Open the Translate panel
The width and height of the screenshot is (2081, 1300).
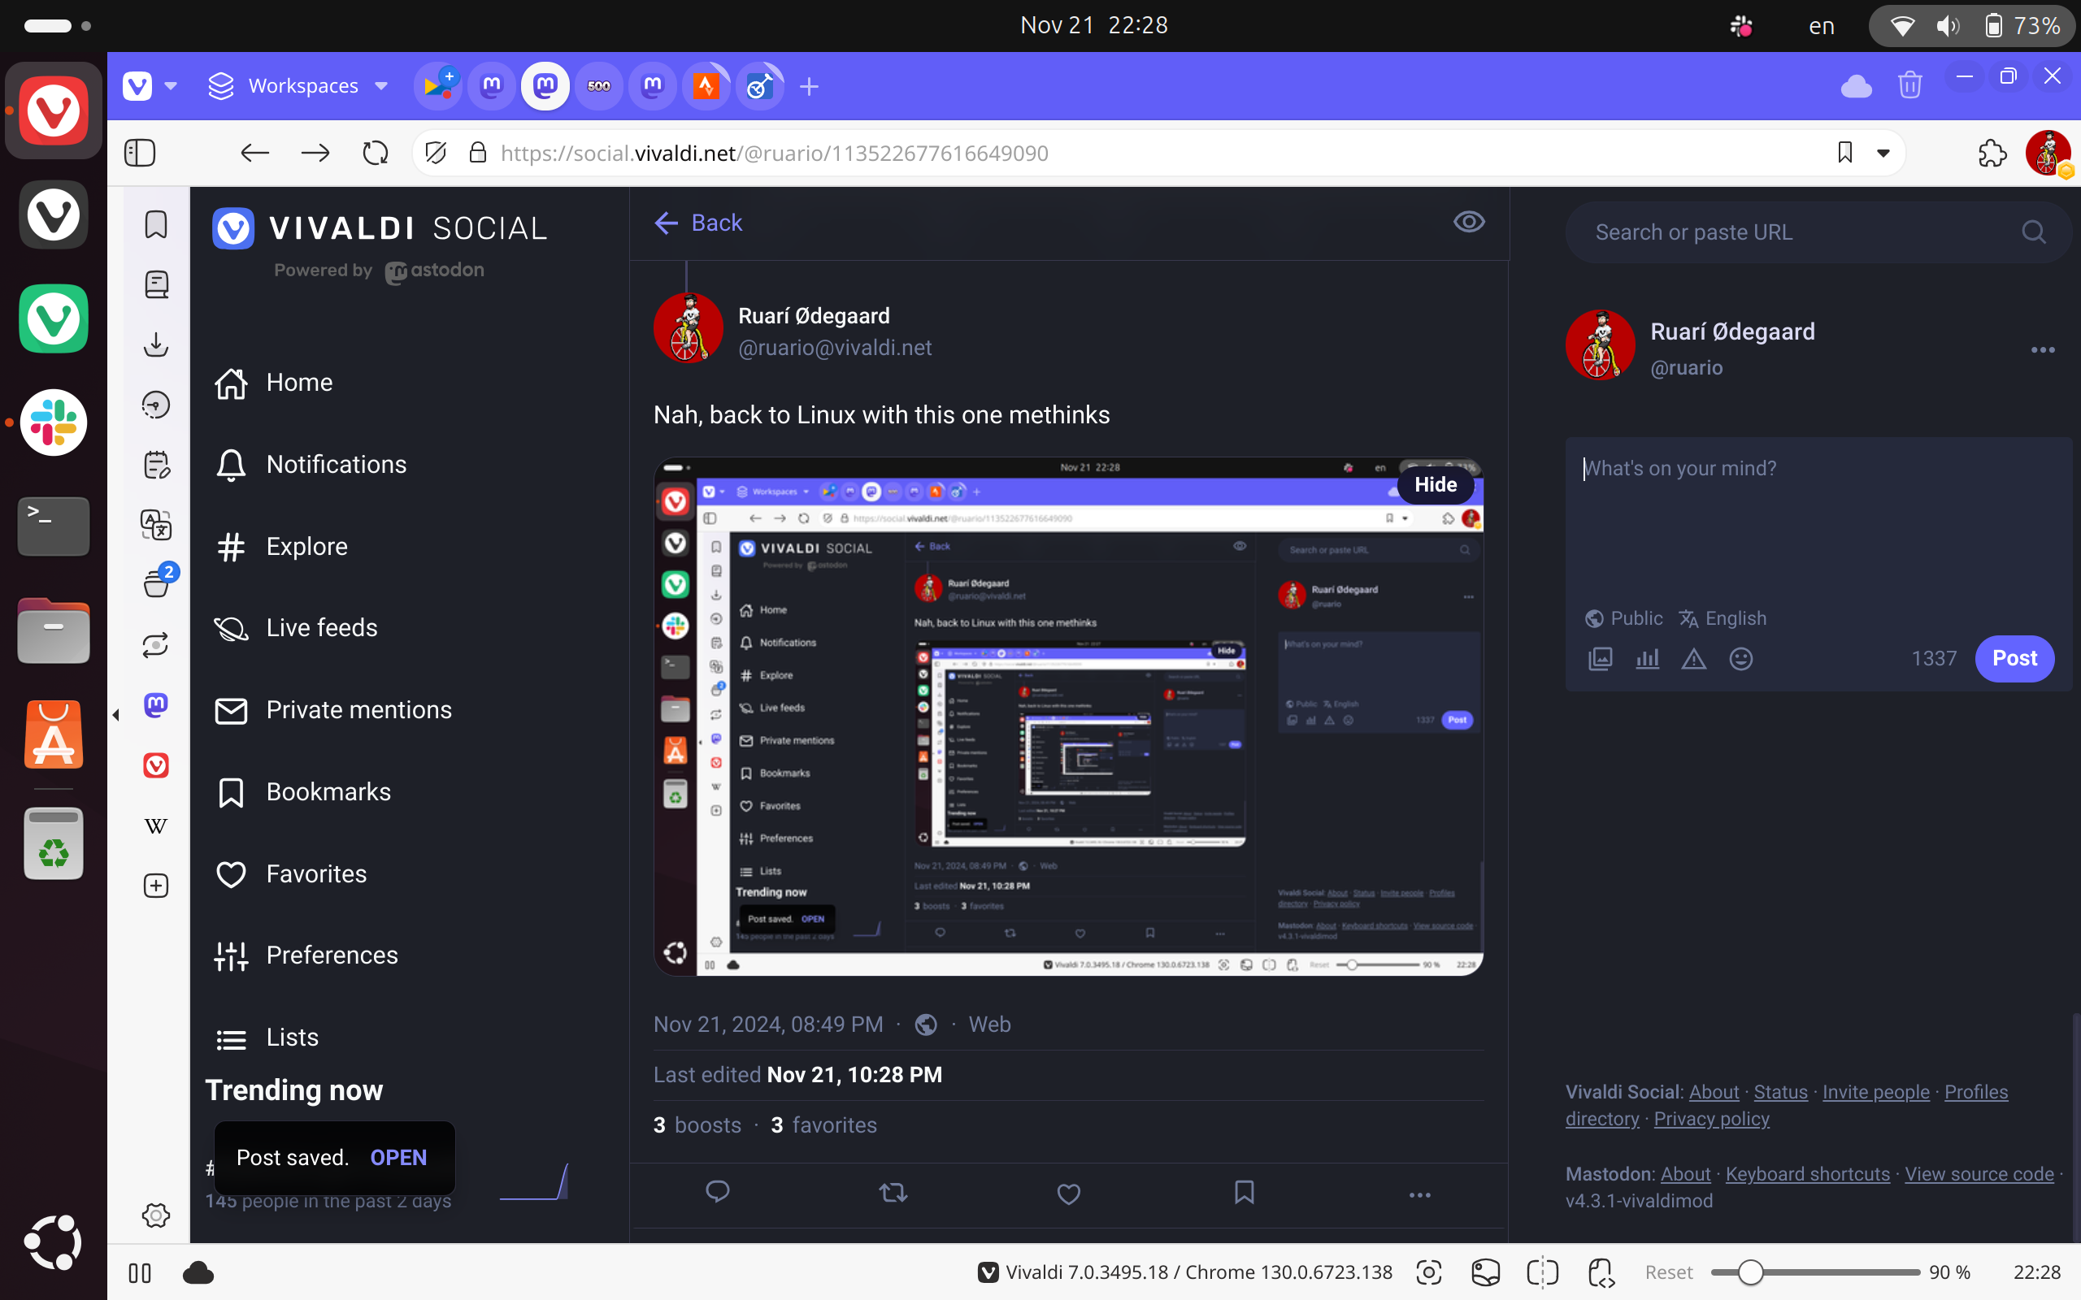coord(155,525)
